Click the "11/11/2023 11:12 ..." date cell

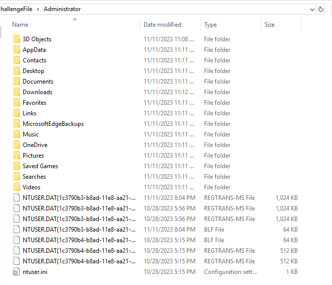[x=169, y=92]
